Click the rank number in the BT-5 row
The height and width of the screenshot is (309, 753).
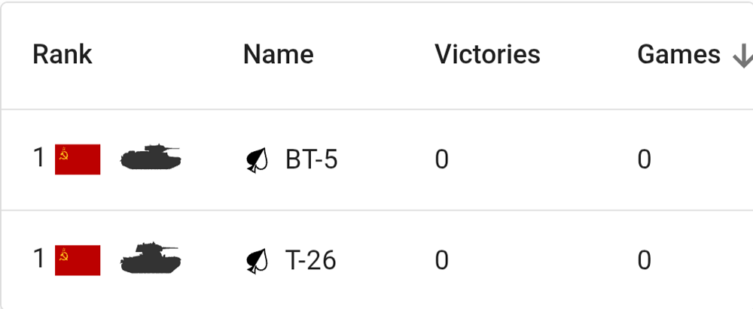[x=39, y=159]
